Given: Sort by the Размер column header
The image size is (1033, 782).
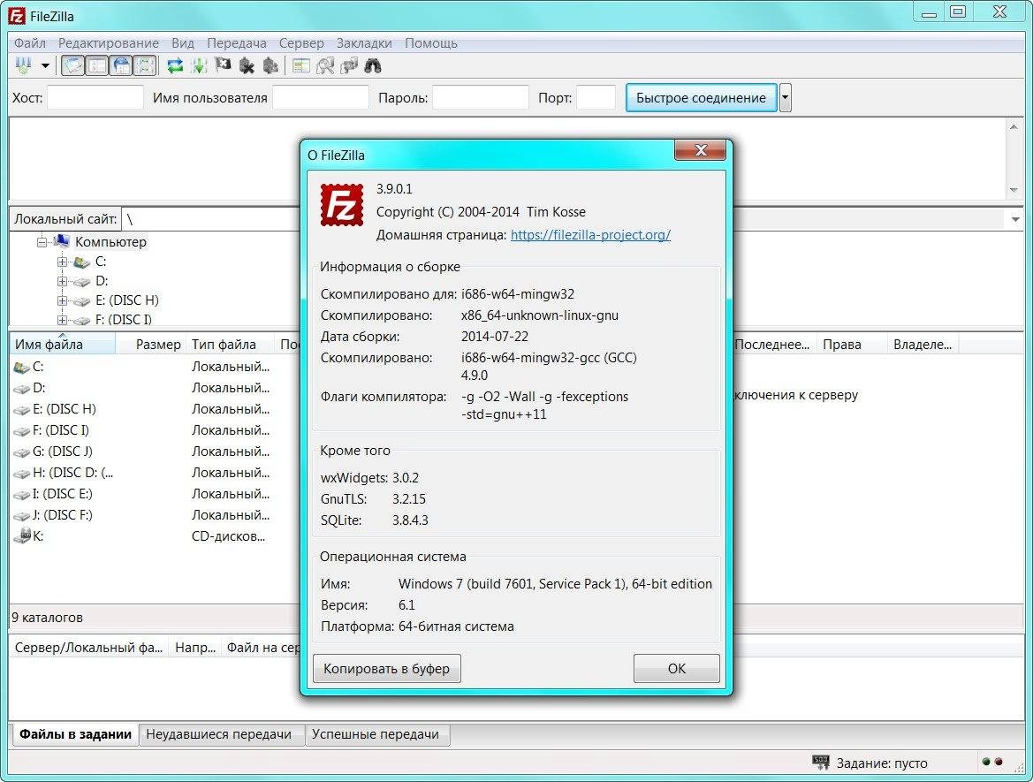Looking at the screenshot, I should [151, 344].
